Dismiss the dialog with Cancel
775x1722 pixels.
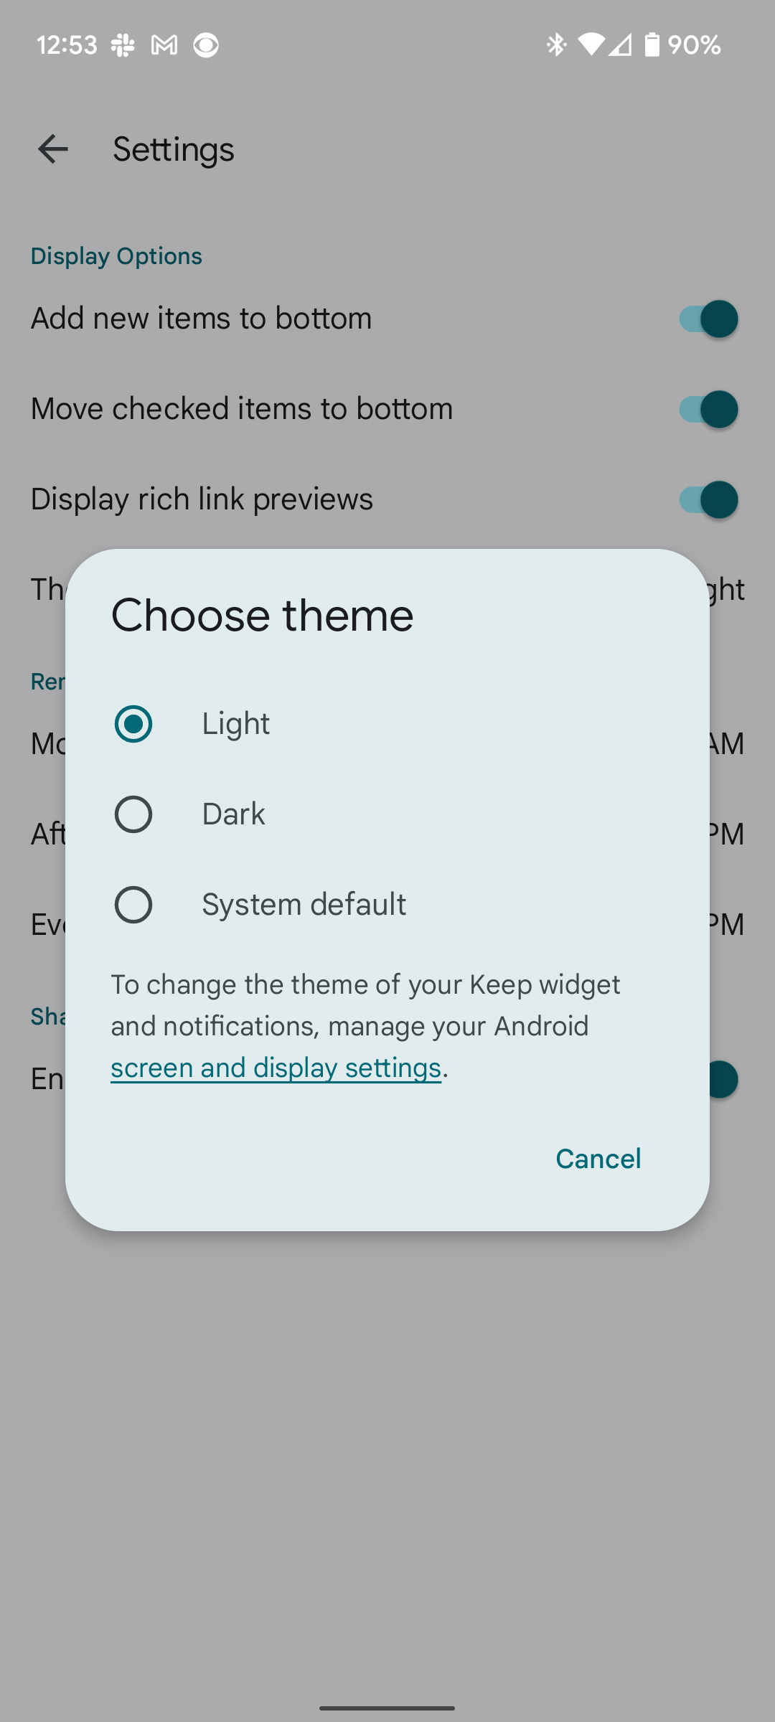coord(598,1158)
